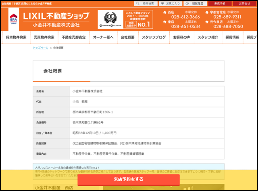Click the 事業内容 row label
258x191 pixels.
click(41, 154)
